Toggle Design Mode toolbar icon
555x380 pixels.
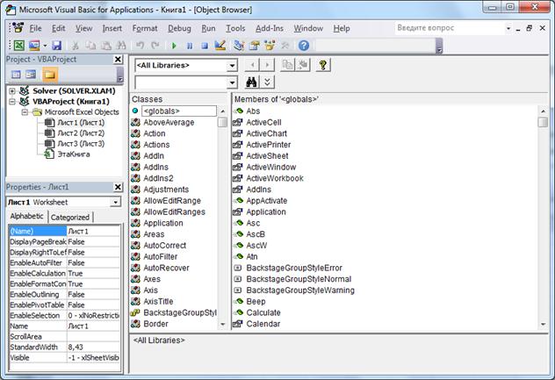tap(220, 46)
